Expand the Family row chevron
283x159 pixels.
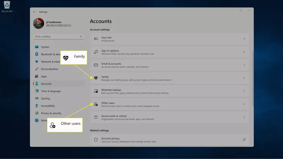click(244, 78)
